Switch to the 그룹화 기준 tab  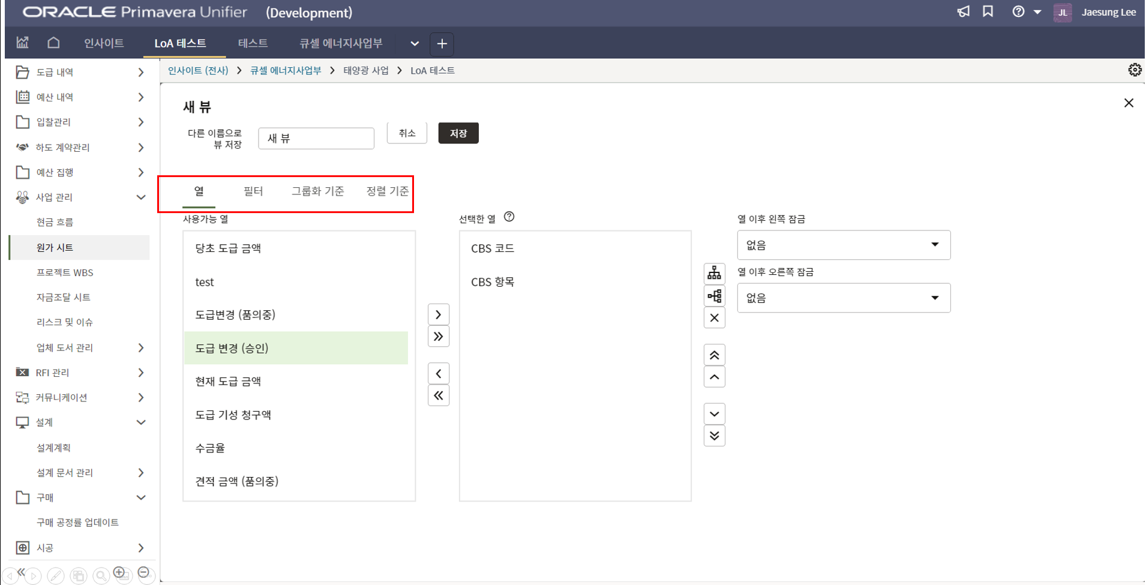tap(317, 191)
